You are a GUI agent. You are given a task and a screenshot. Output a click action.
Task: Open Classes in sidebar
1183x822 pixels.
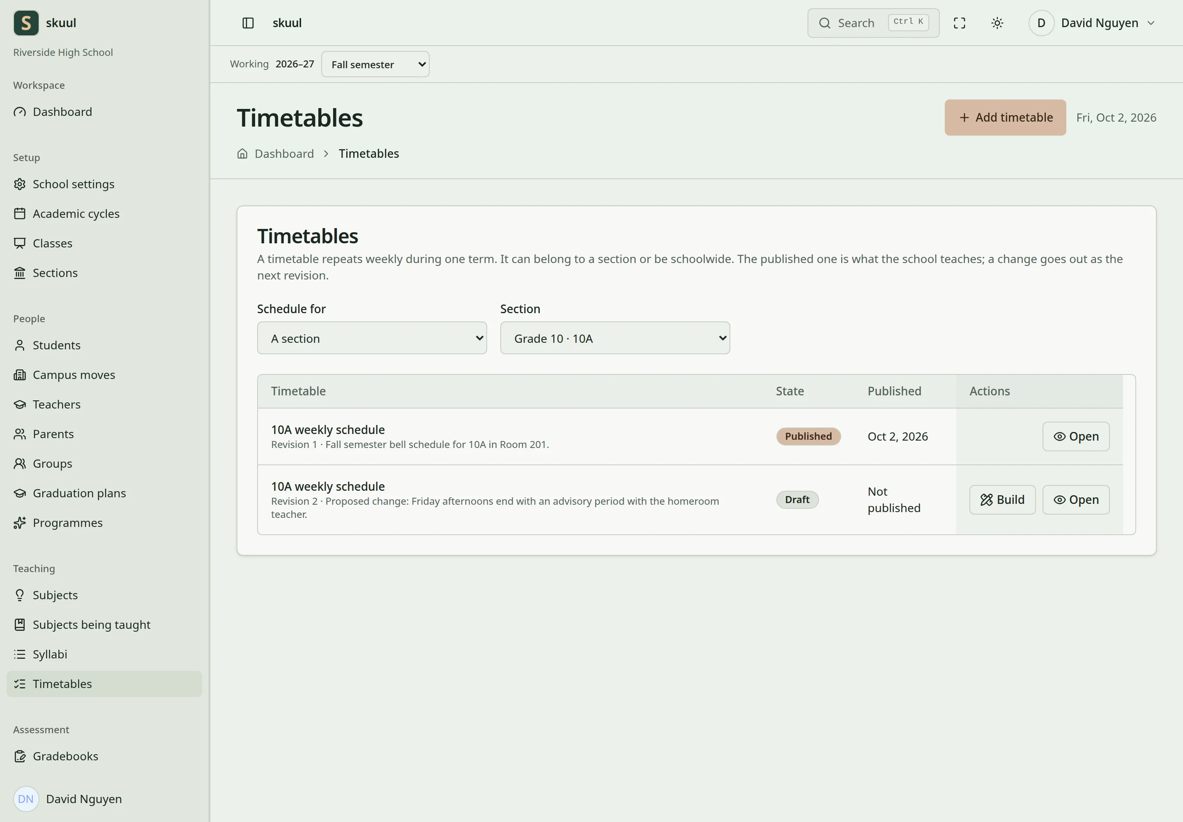click(104, 244)
